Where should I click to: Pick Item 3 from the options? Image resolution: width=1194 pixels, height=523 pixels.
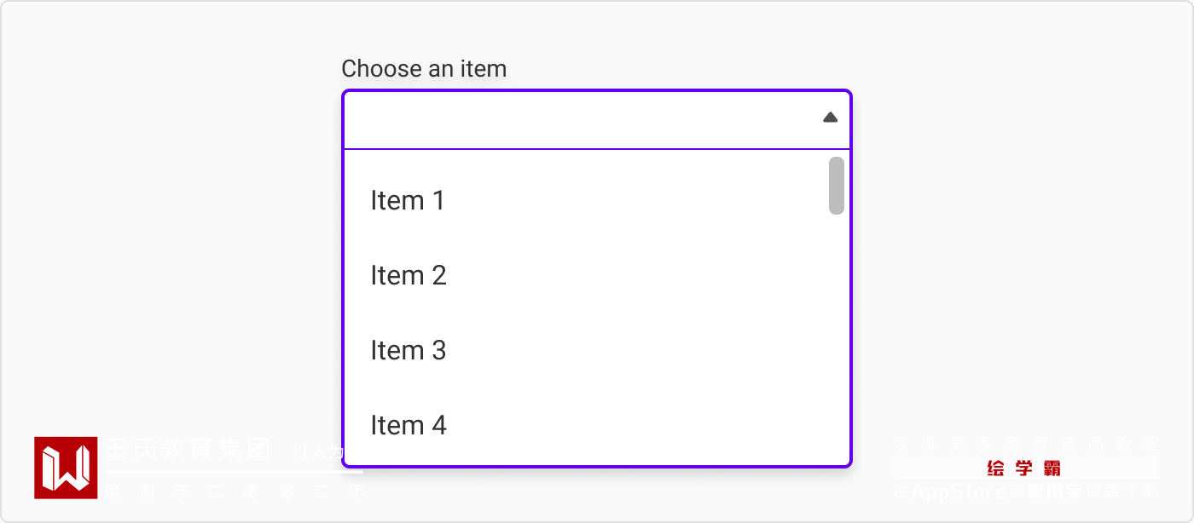[408, 351]
